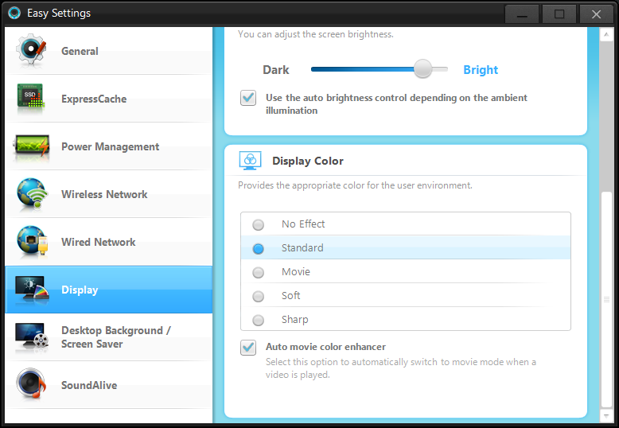Open Desktop Background / Screen Saver icon

point(32,337)
